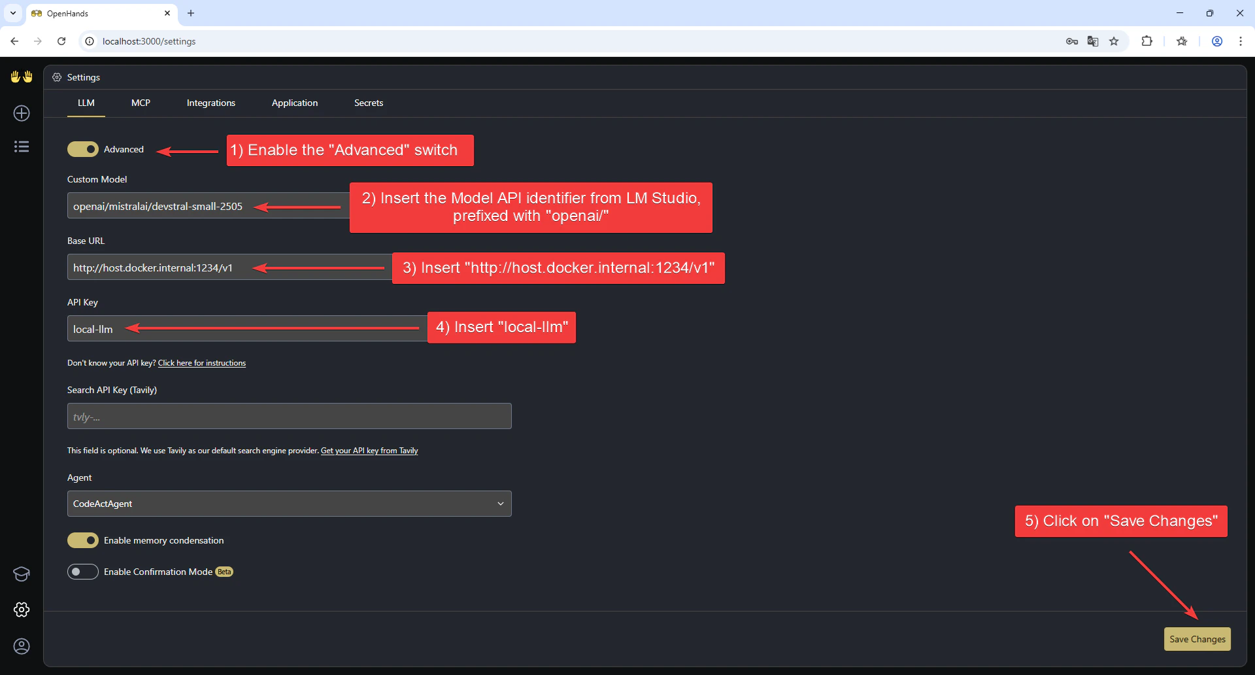Click the Settings page heading
Screen dimensions: 1255x675
84,77
